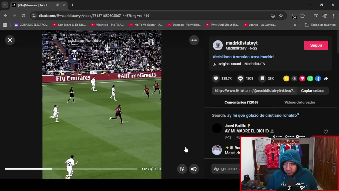The image size is (339, 191).
Task: Open the three-dot options menu on the video
Action: (x=194, y=40)
